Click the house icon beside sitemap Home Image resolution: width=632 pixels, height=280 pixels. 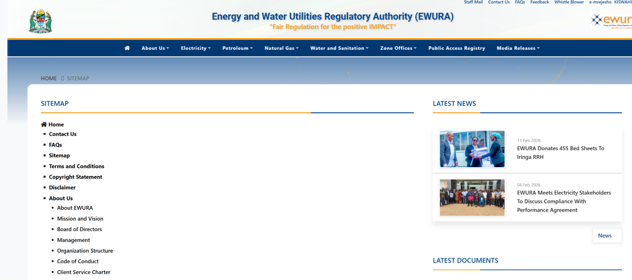tap(44, 124)
